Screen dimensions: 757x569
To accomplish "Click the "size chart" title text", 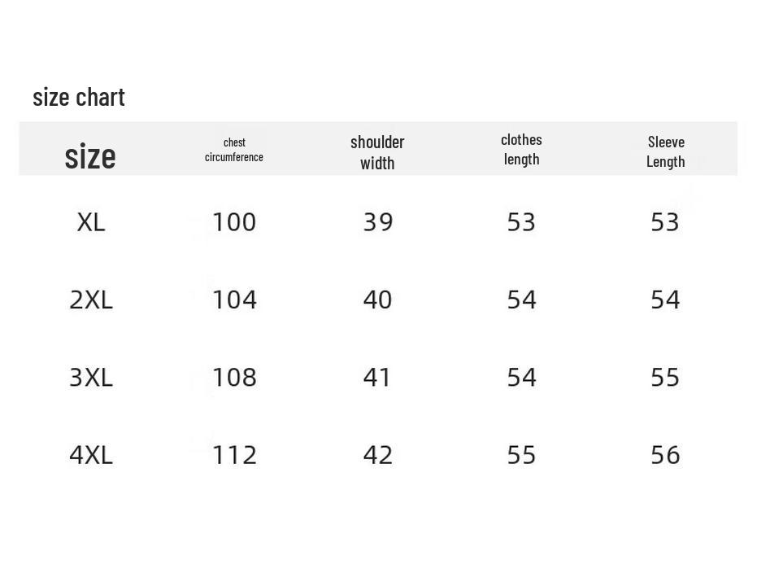I will click(x=79, y=98).
